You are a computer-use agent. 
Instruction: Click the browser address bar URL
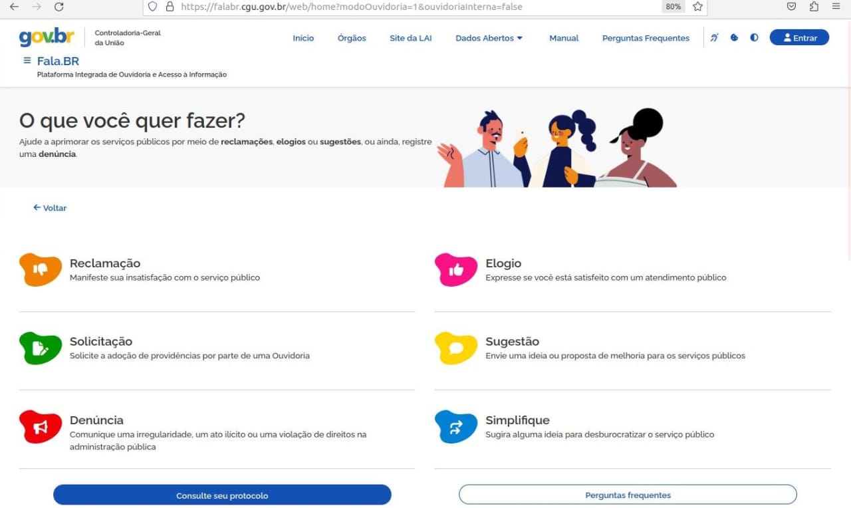[351, 7]
